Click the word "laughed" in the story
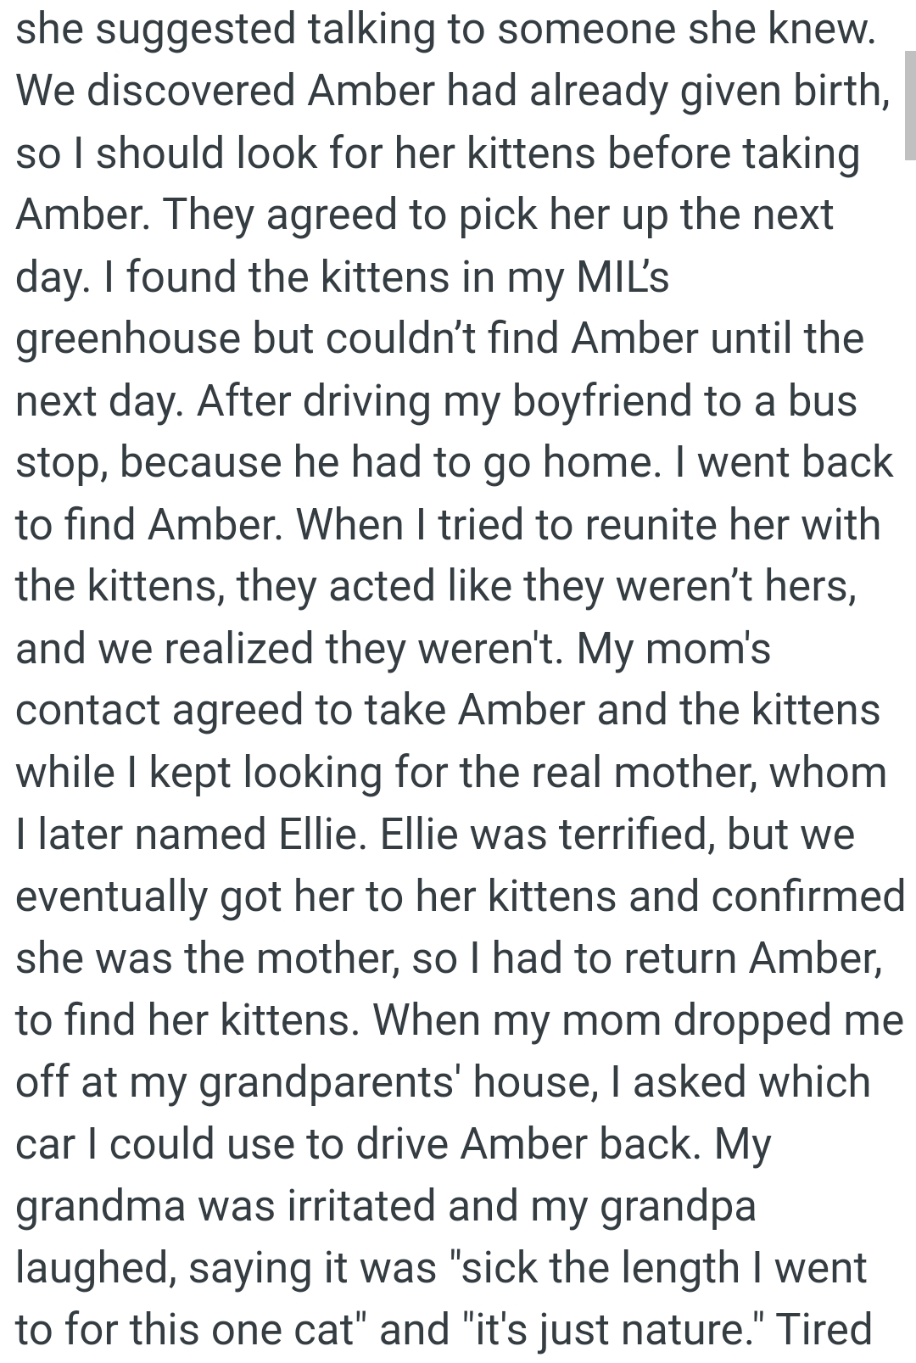Screen dimensions: 916x1363 [96, 1268]
